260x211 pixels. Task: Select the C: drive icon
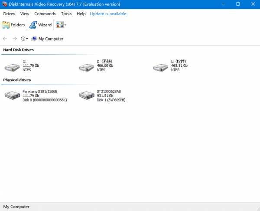(12, 66)
